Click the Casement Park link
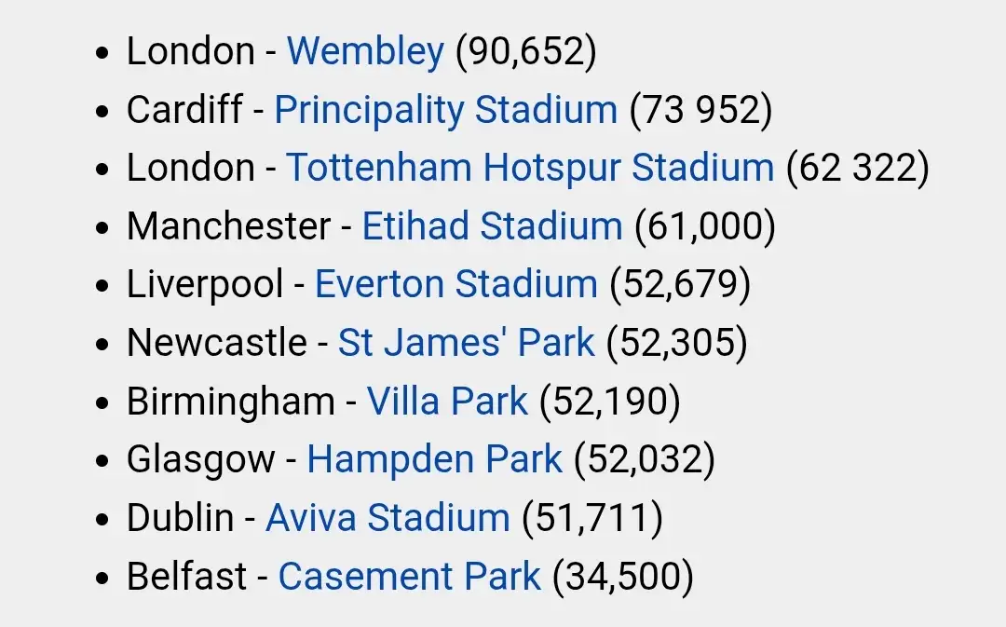This screenshot has width=1006, height=627. click(409, 577)
